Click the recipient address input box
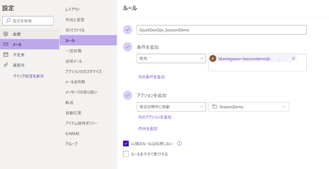Viewport: 329px width, 169px height. (257, 62)
